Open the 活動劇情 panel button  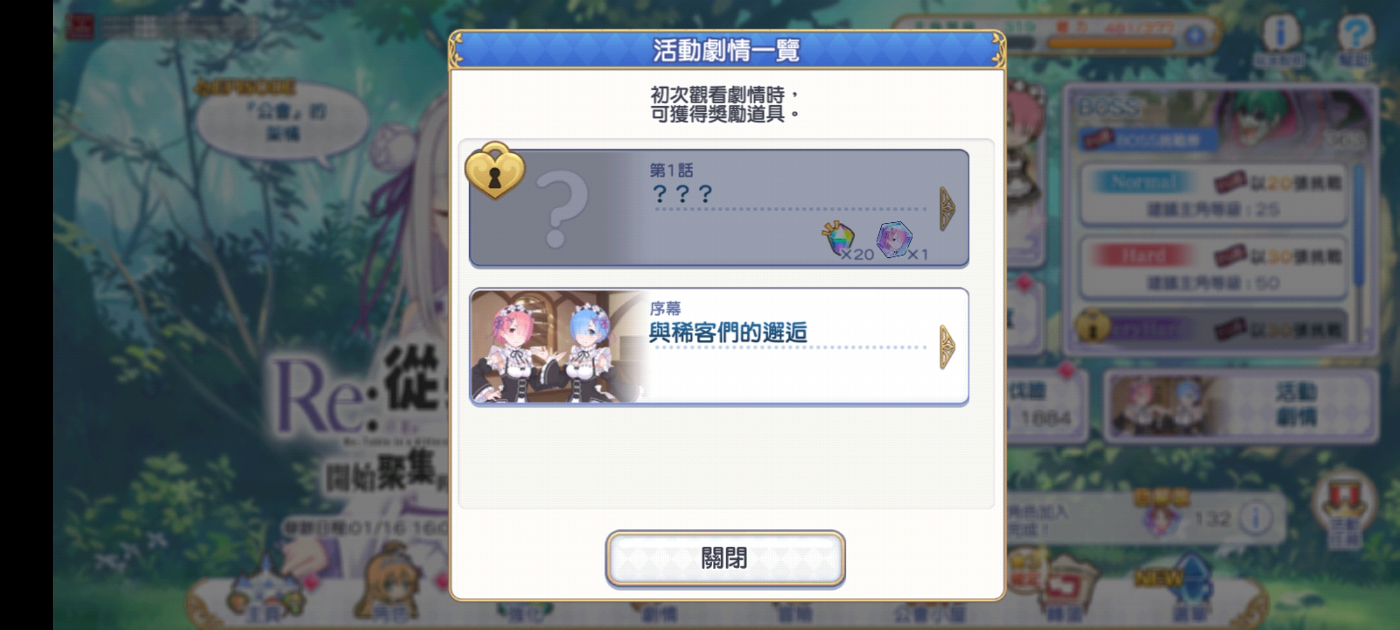pos(1242,405)
